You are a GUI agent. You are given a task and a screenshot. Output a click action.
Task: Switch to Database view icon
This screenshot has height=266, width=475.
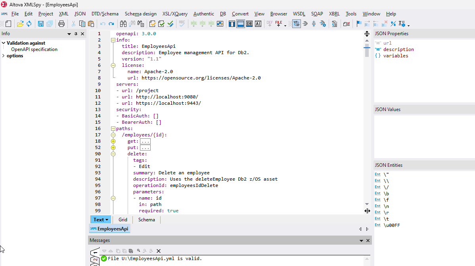249,24
